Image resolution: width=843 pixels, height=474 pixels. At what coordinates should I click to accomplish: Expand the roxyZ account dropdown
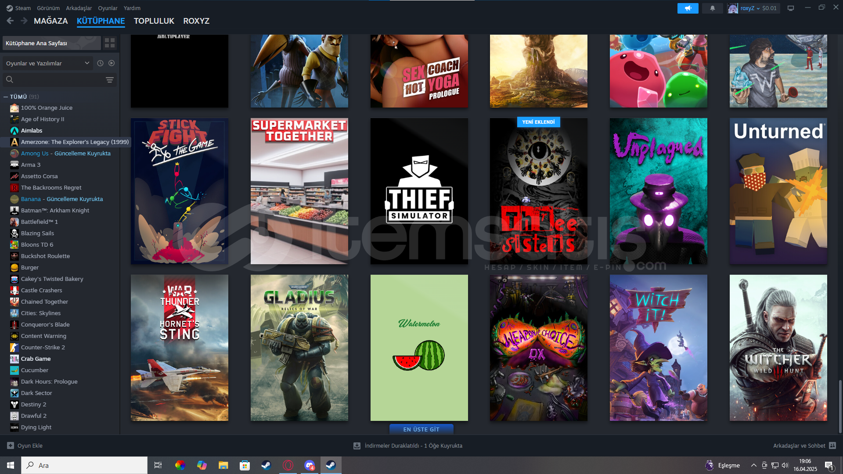tap(750, 8)
